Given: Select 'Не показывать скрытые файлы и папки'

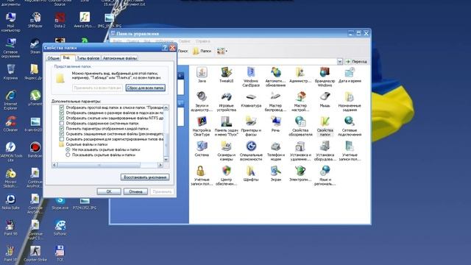Looking at the screenshot, I should [x=68, y=149].
